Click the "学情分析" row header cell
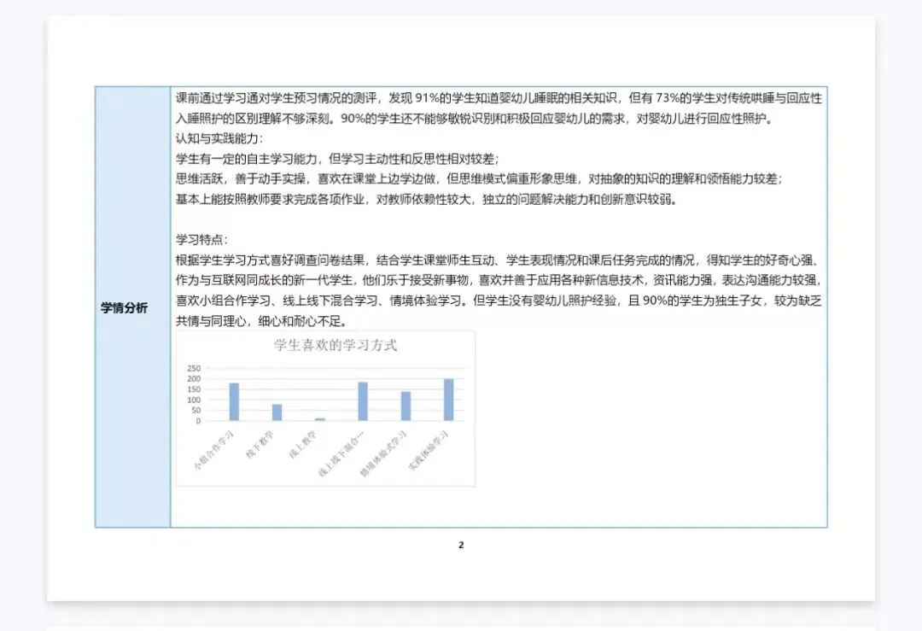 tap(133, 307)
